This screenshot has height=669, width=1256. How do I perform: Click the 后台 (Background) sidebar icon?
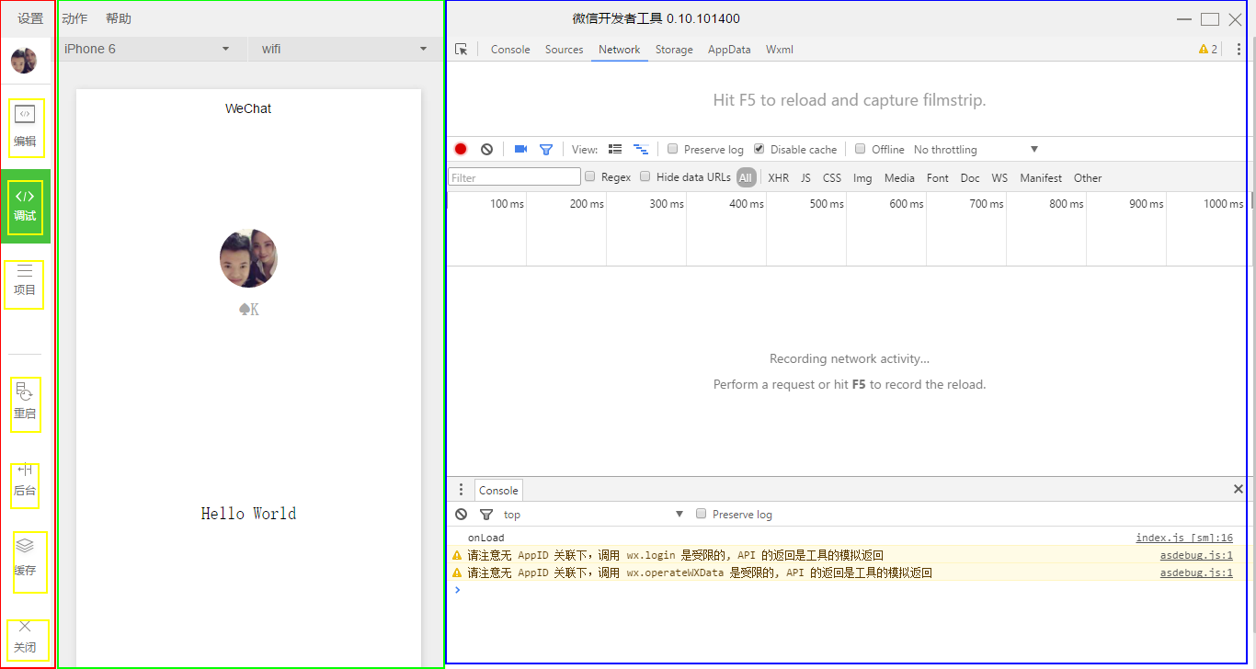25,481
